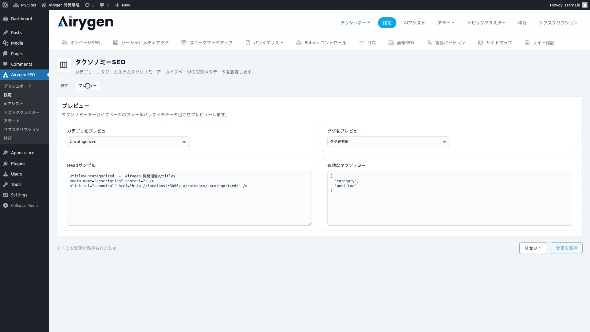Click the 画像SEO image icon
Screen dimensions: 590x332
(x=391, y=43)
